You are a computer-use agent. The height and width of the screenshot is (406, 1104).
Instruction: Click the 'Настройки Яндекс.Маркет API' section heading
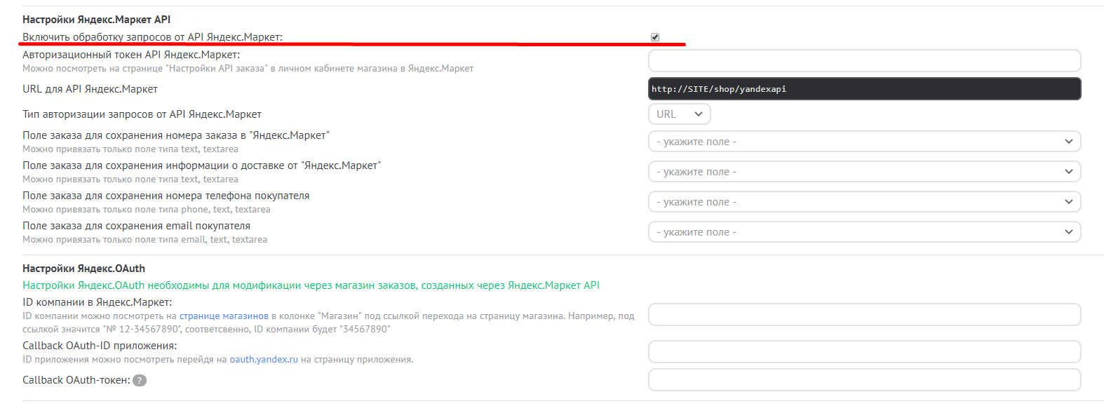click(96, 20)
